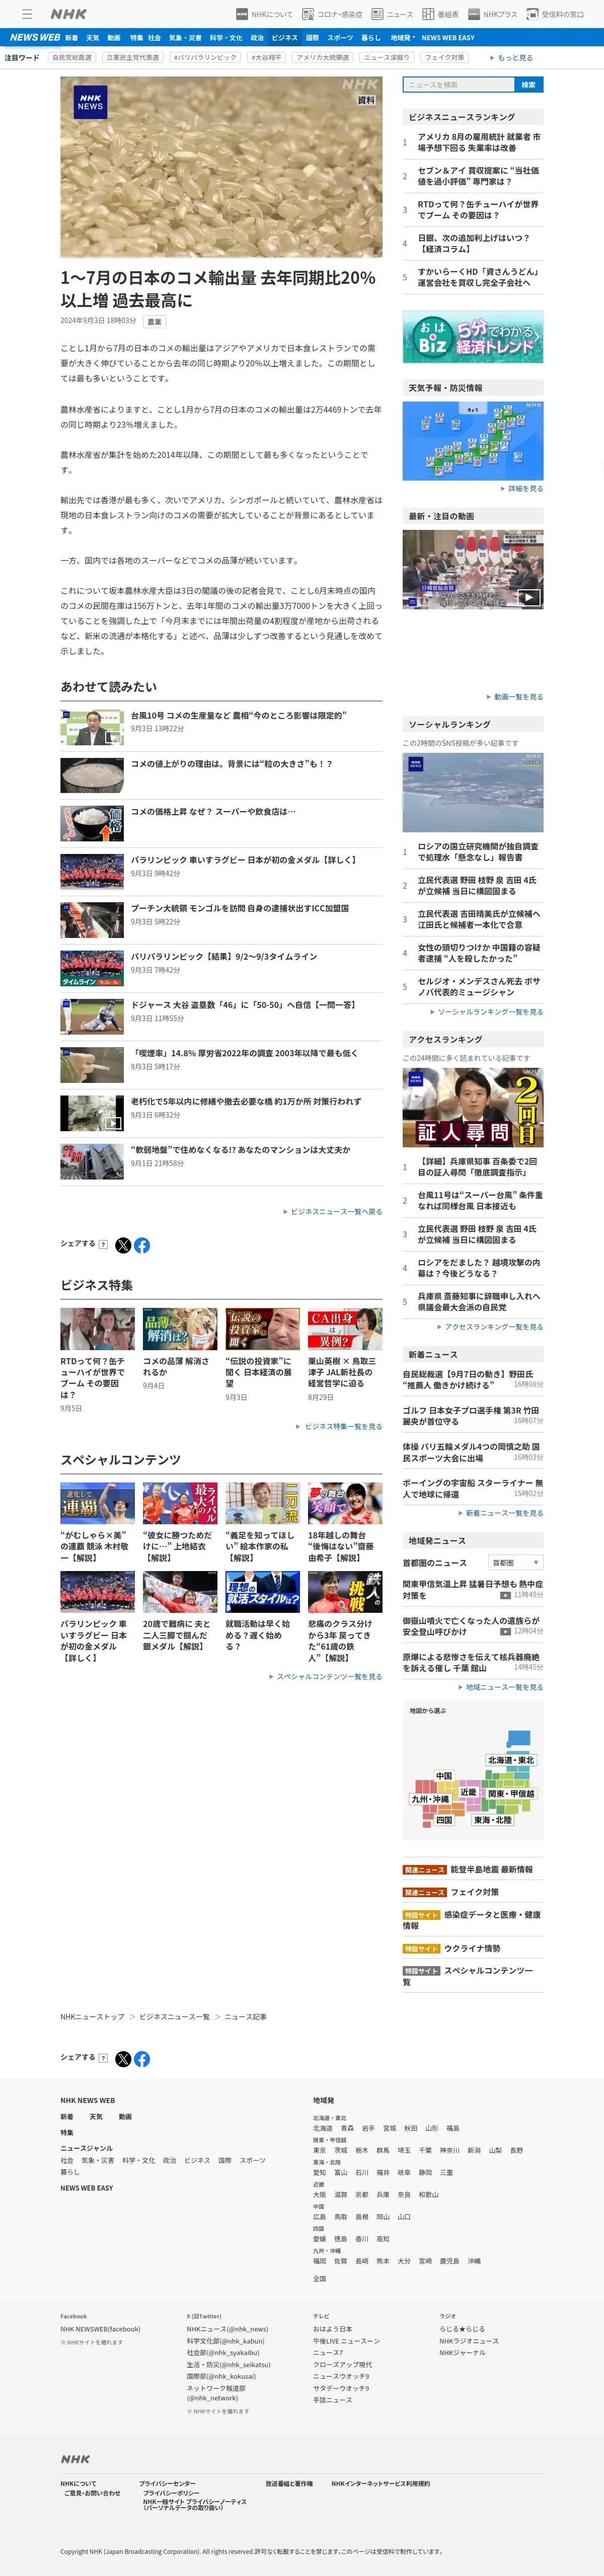The image size is (604, 2576).
Task: Click the 自民党総裁選 keyword tag
Action: point(72,58)
